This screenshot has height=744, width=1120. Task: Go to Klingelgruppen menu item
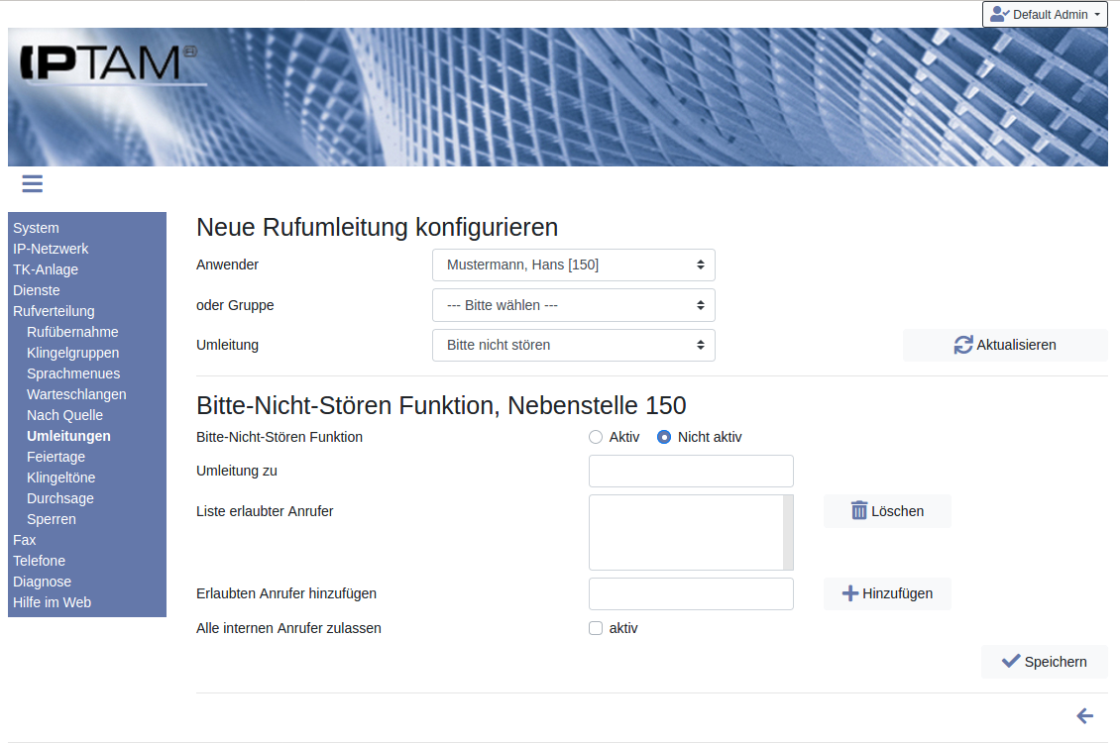(72, 353)
